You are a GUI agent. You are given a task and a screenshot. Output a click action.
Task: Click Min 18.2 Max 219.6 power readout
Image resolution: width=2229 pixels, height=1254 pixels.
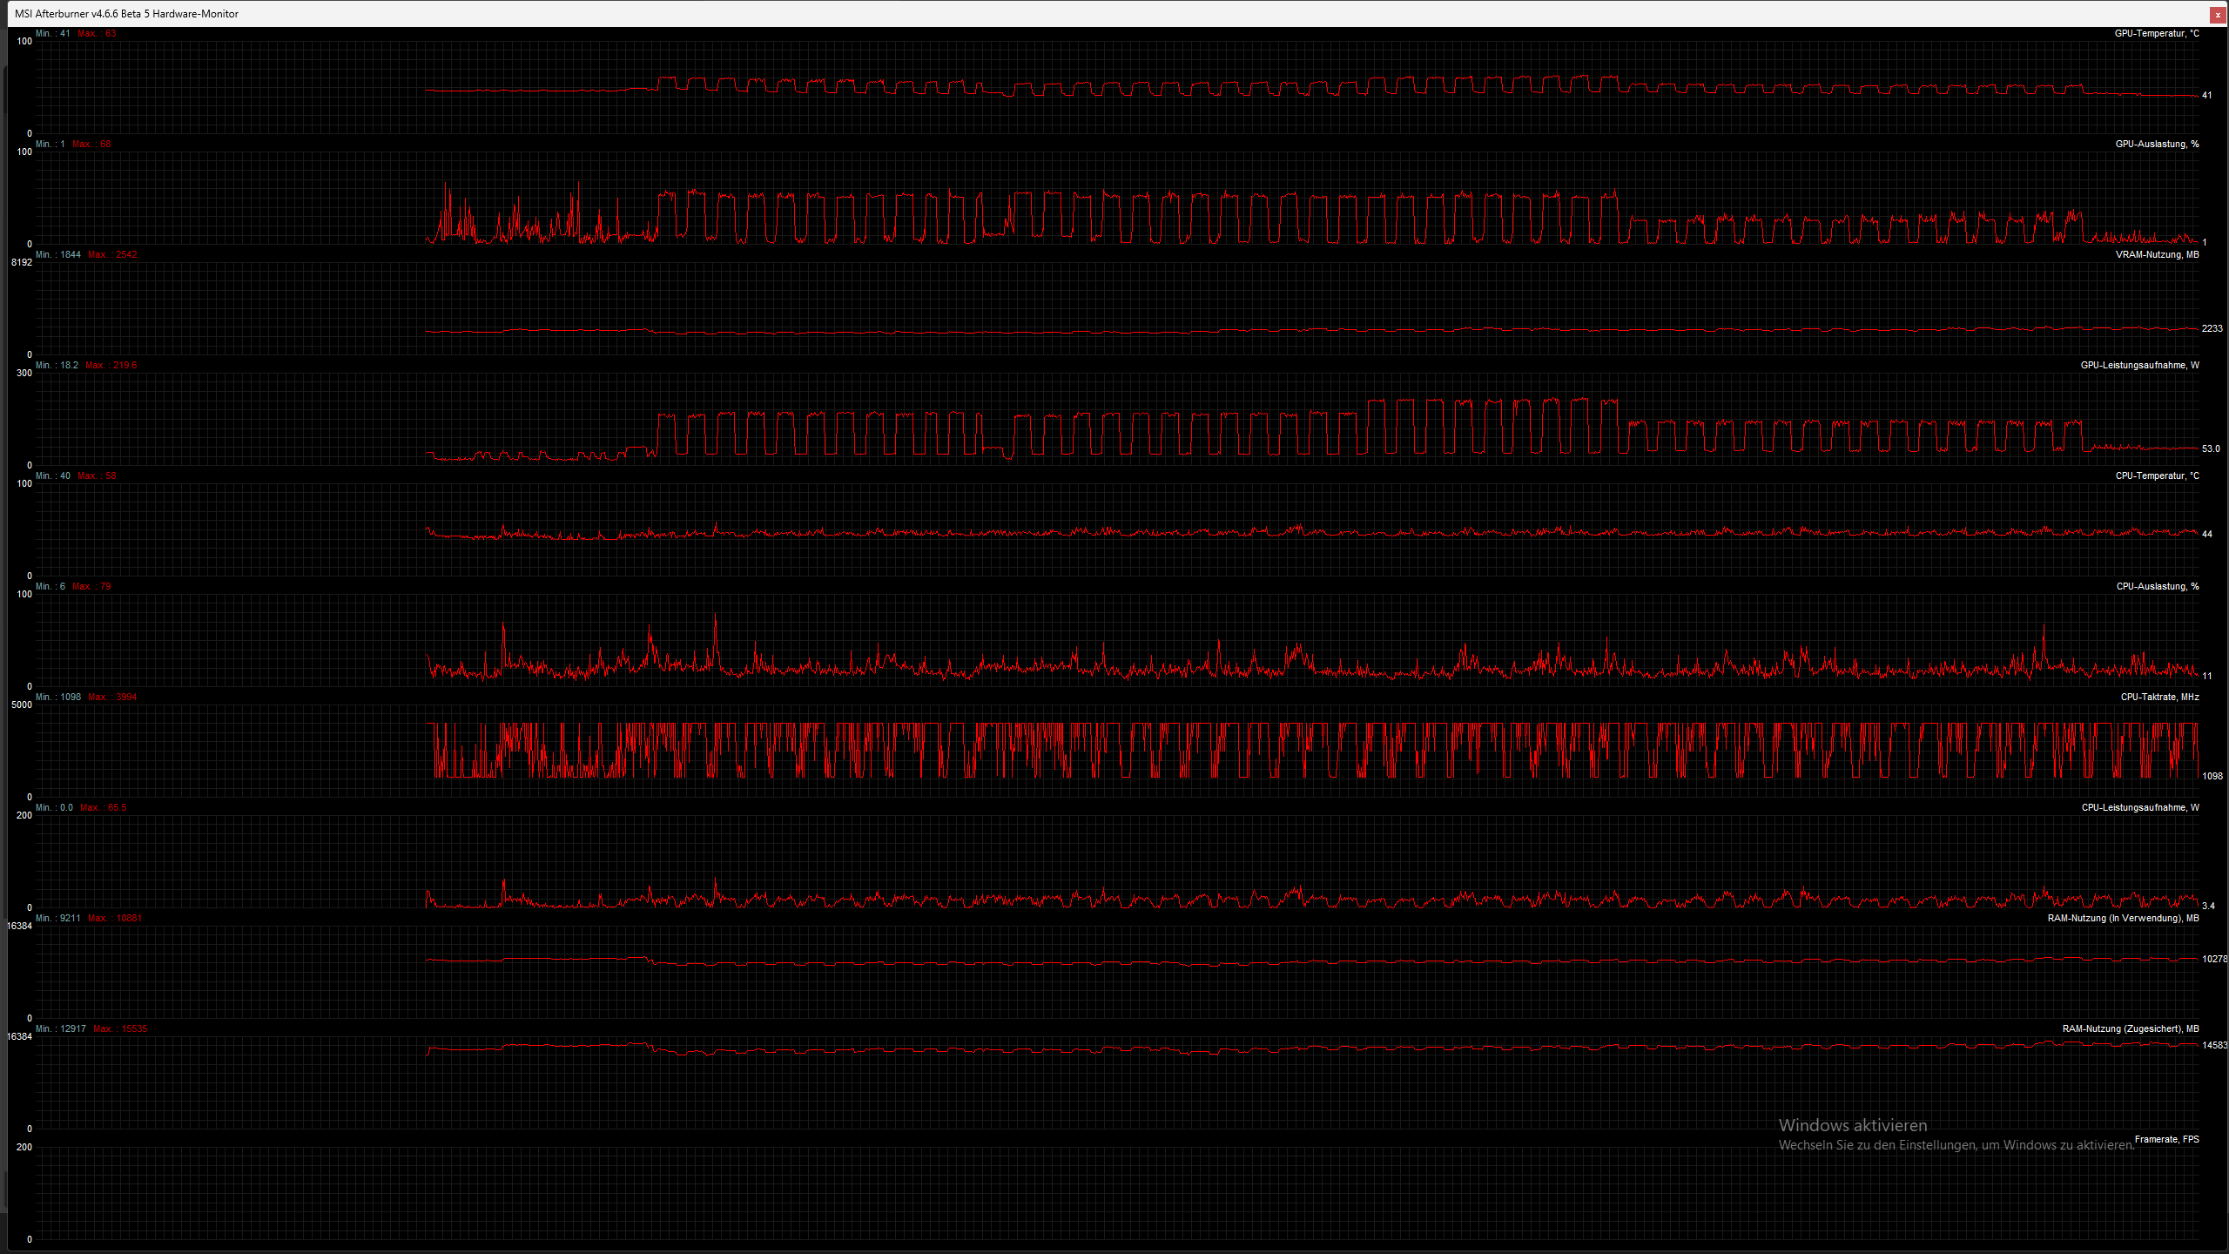(86, 366)
